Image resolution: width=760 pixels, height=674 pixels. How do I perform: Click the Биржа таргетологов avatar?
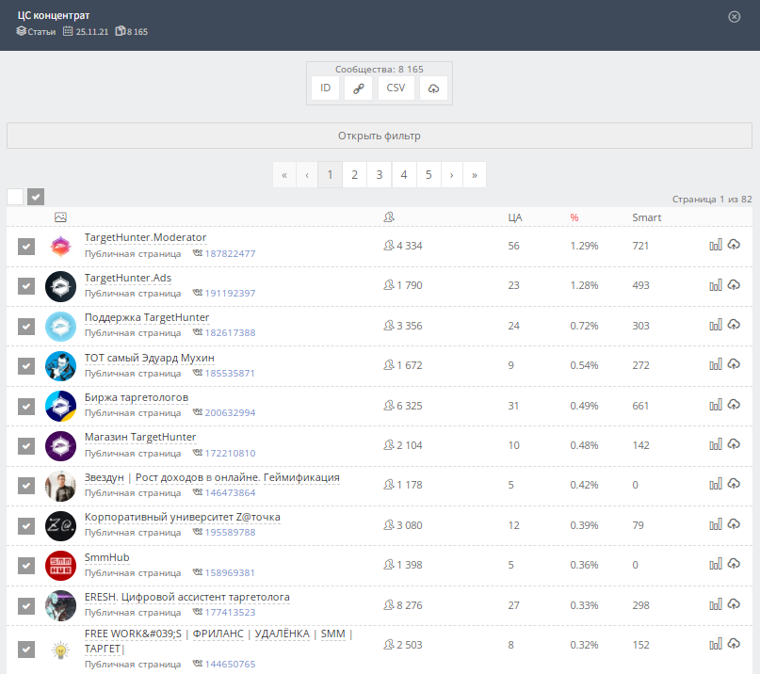coord(60,406)
